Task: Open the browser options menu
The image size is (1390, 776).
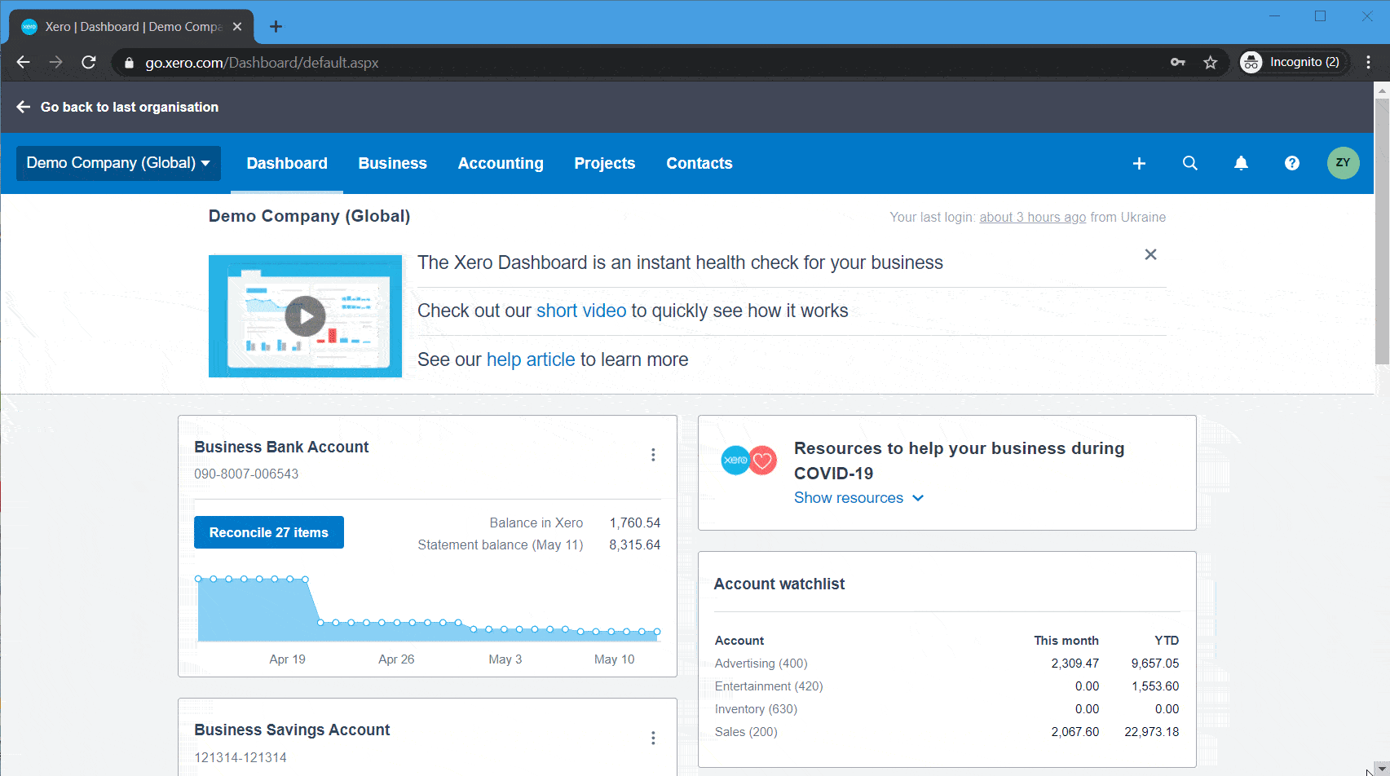Action: click(1369, 62)
